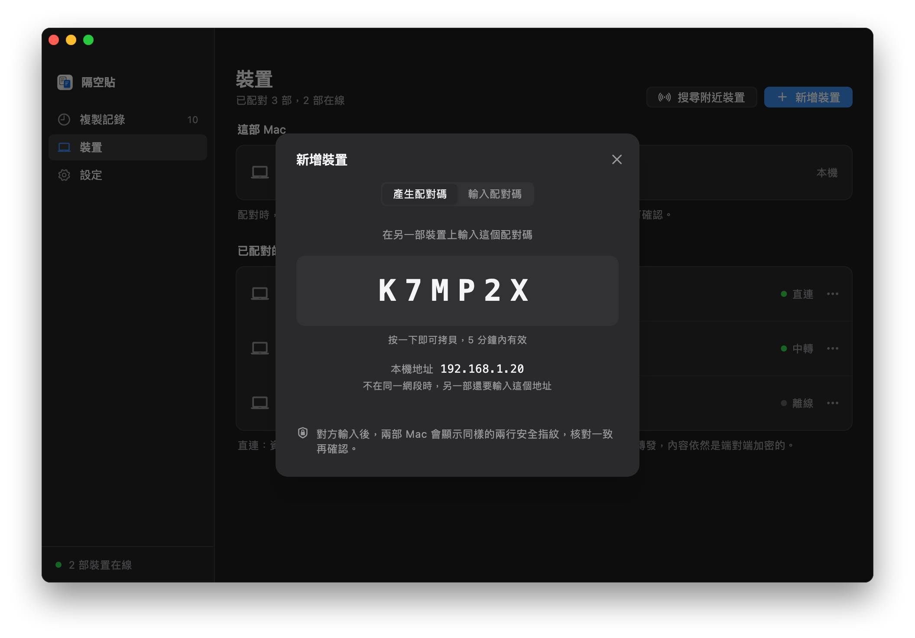Click the 離線 status label
The image size is (915, 638).
point(802,403)
